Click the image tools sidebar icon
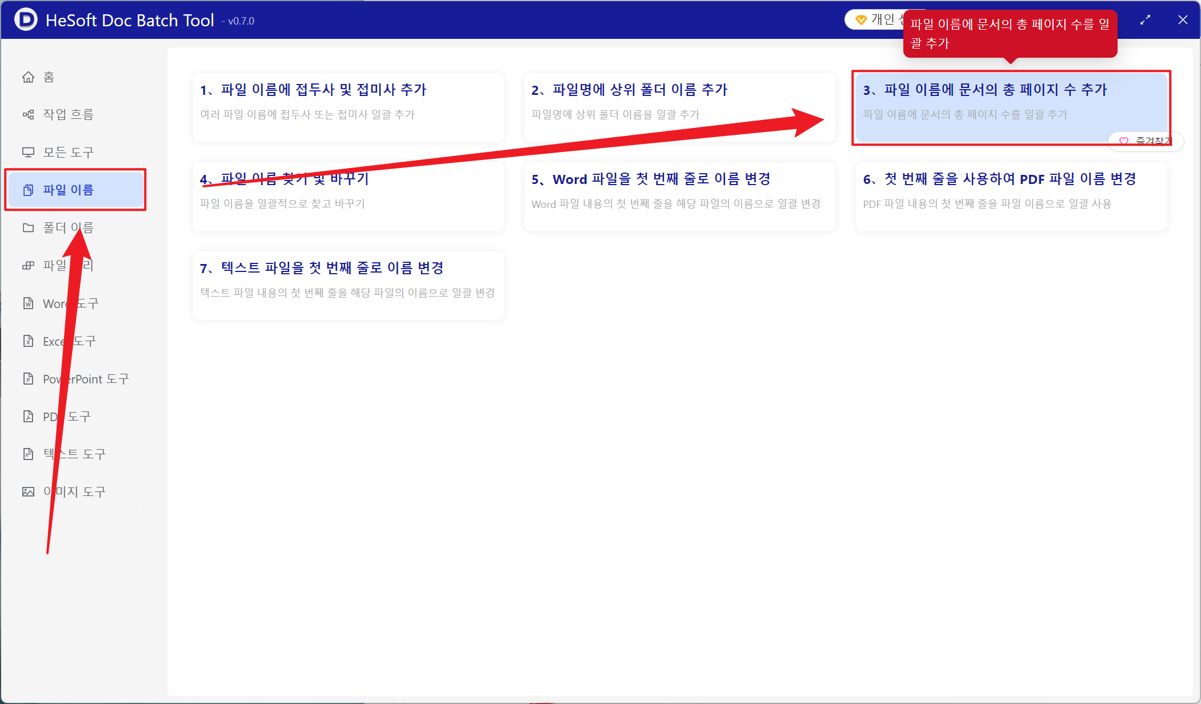 [x=28, y=491]
